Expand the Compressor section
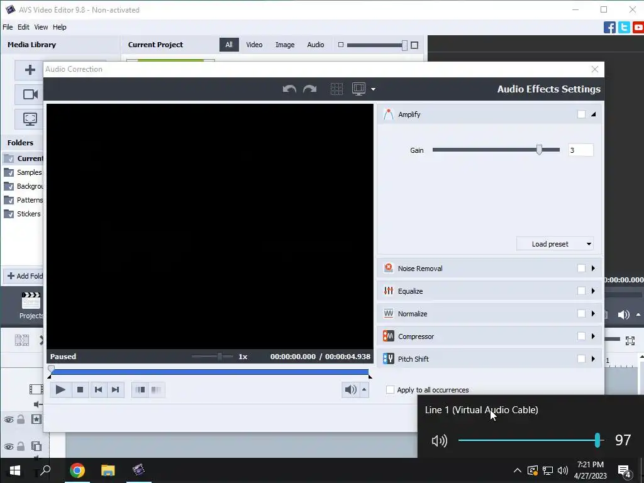The width and height of the screenshot is (644, 483). pos(593,336)
